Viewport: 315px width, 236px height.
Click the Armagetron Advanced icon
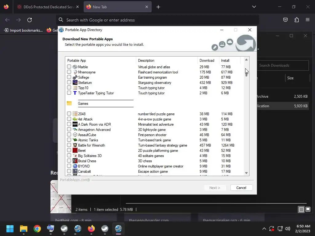pos(75,129)
